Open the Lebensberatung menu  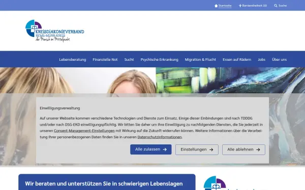click(x=73, y=59)
